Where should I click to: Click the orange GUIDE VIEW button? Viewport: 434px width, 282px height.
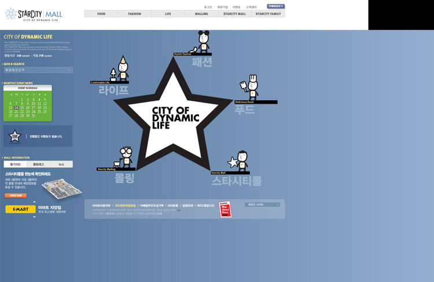pos(16,196)
